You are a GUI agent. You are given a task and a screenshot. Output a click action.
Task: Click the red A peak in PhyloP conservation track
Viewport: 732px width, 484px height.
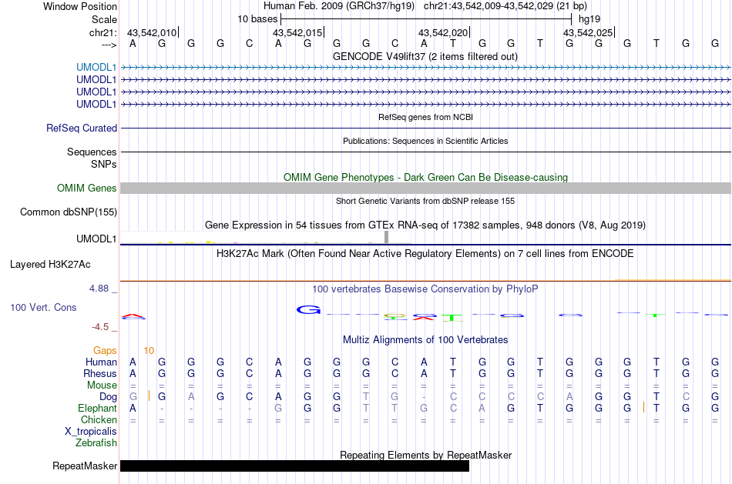(133, 316)
